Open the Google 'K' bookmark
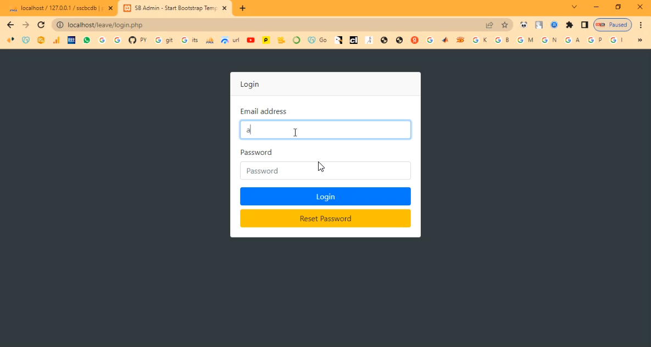The image size is (651, 347). (480, 40)
